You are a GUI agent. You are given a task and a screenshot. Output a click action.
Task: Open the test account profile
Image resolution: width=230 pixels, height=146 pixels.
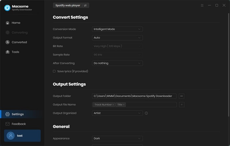coord(22,136)
